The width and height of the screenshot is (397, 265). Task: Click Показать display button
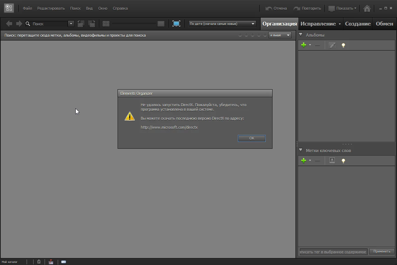[x=342, y=8]
